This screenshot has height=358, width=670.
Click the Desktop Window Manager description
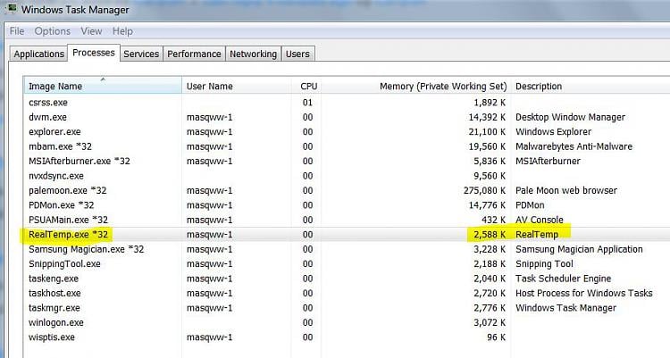pyautogui.click(x=570, y=117)
